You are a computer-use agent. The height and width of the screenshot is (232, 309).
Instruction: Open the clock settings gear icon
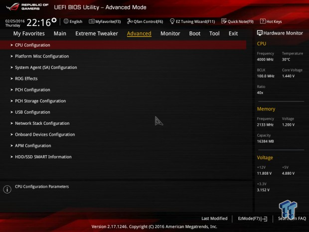(54, 20)
